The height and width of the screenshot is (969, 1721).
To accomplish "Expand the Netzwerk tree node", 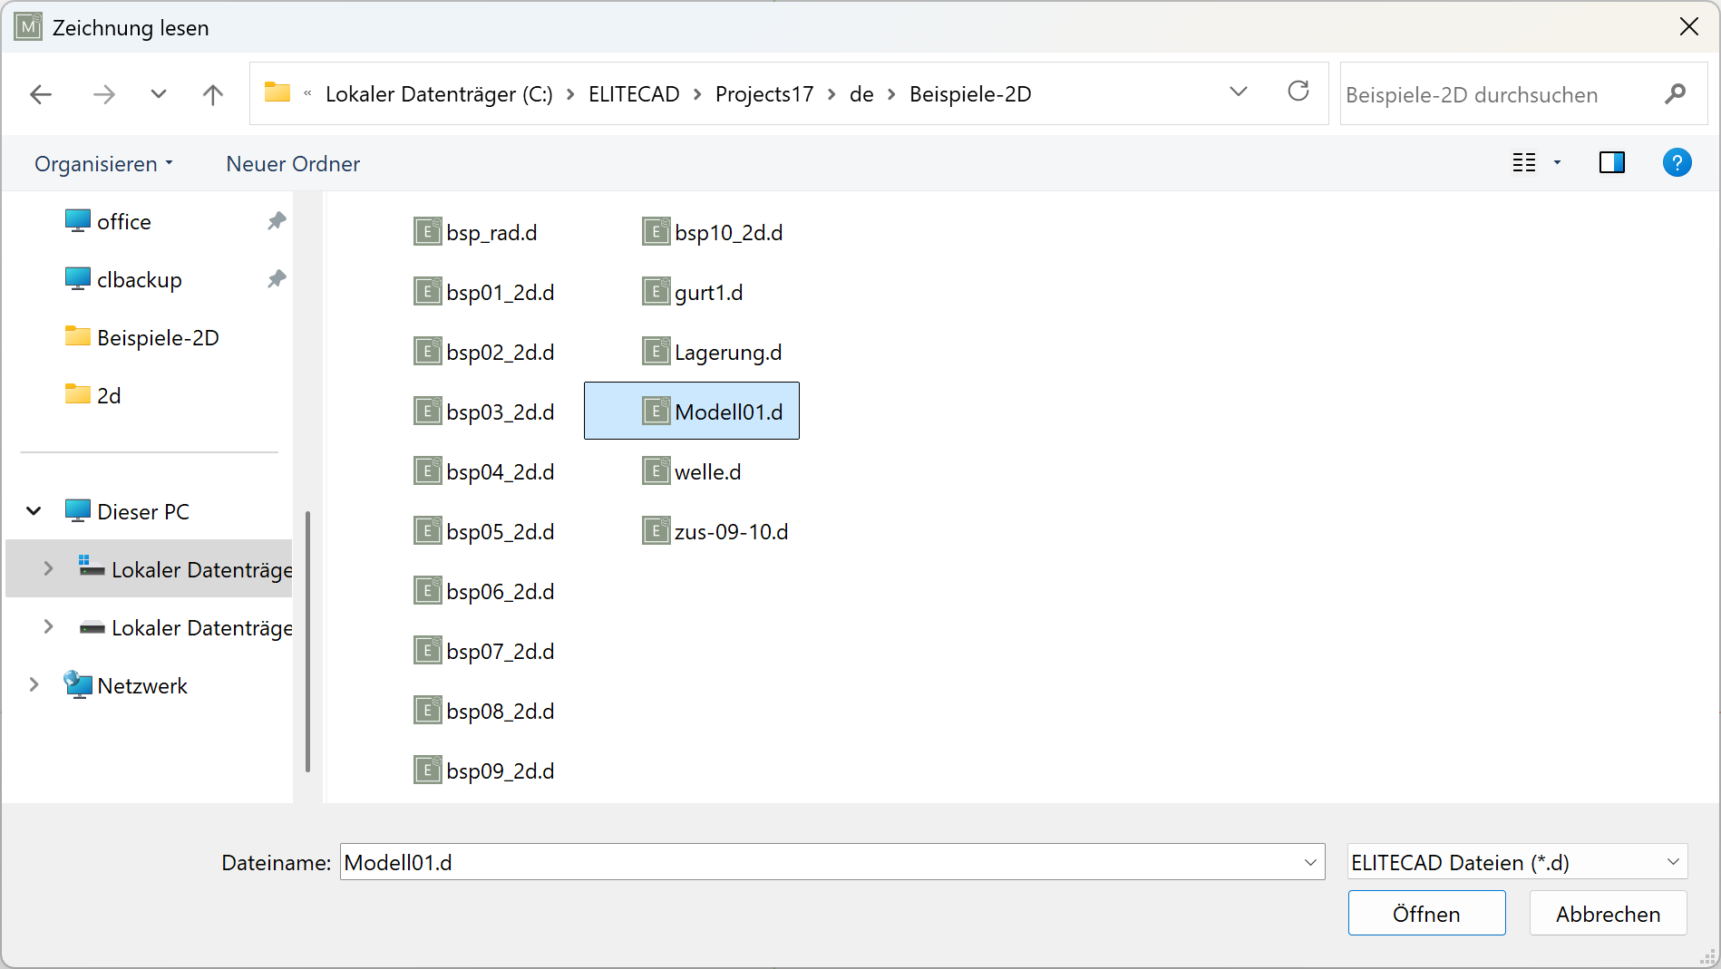I will [34, 685].
